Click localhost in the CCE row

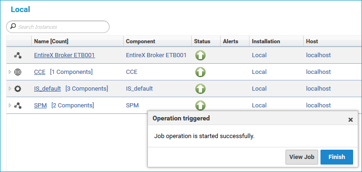[318, 72]
